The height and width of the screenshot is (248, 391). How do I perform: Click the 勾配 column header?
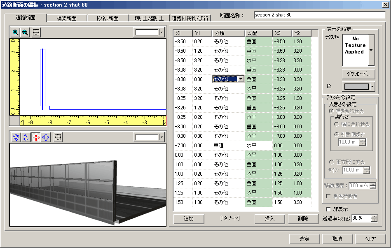[259, 33]
